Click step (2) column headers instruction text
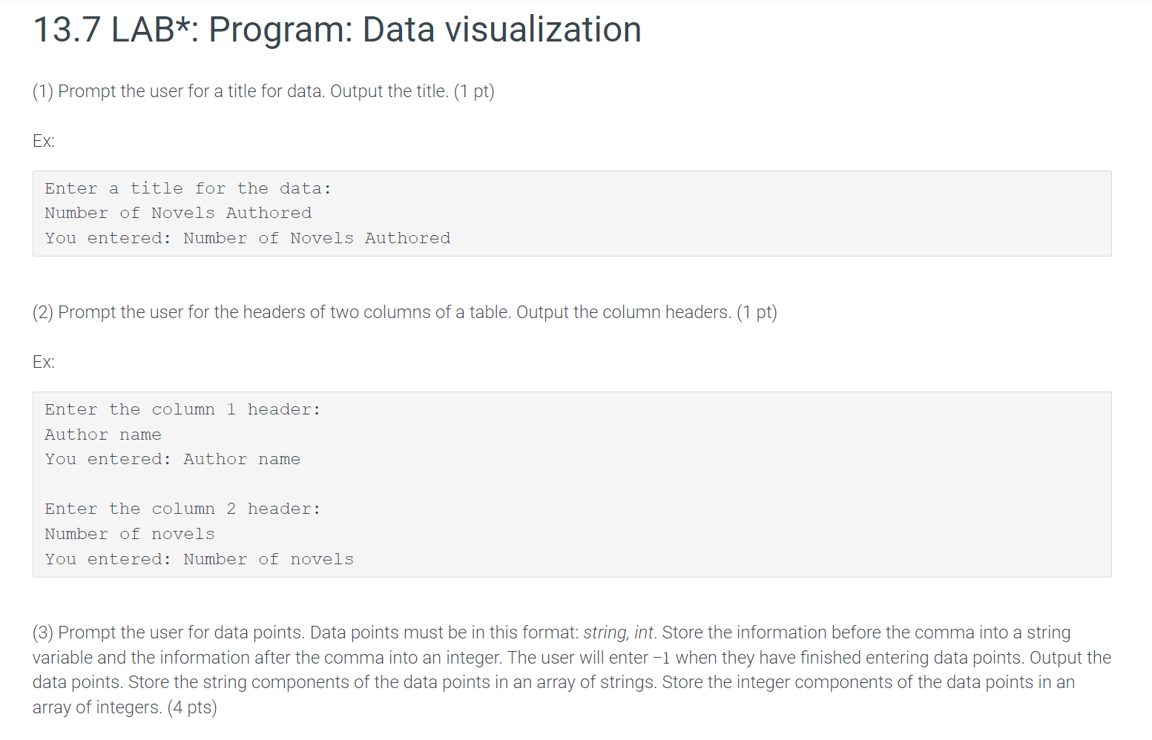1152x740 pixels. [405, 312]
